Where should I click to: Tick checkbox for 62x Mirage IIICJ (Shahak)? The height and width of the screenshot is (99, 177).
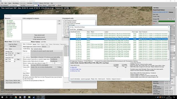(64, 21)
